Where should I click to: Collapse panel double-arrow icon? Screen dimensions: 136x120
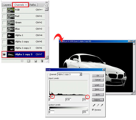(x=47, y=2)
